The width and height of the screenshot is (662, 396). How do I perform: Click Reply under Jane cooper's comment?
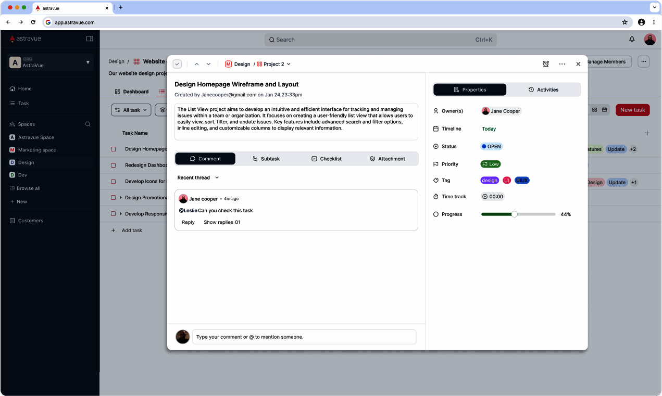tap(188, 222)
